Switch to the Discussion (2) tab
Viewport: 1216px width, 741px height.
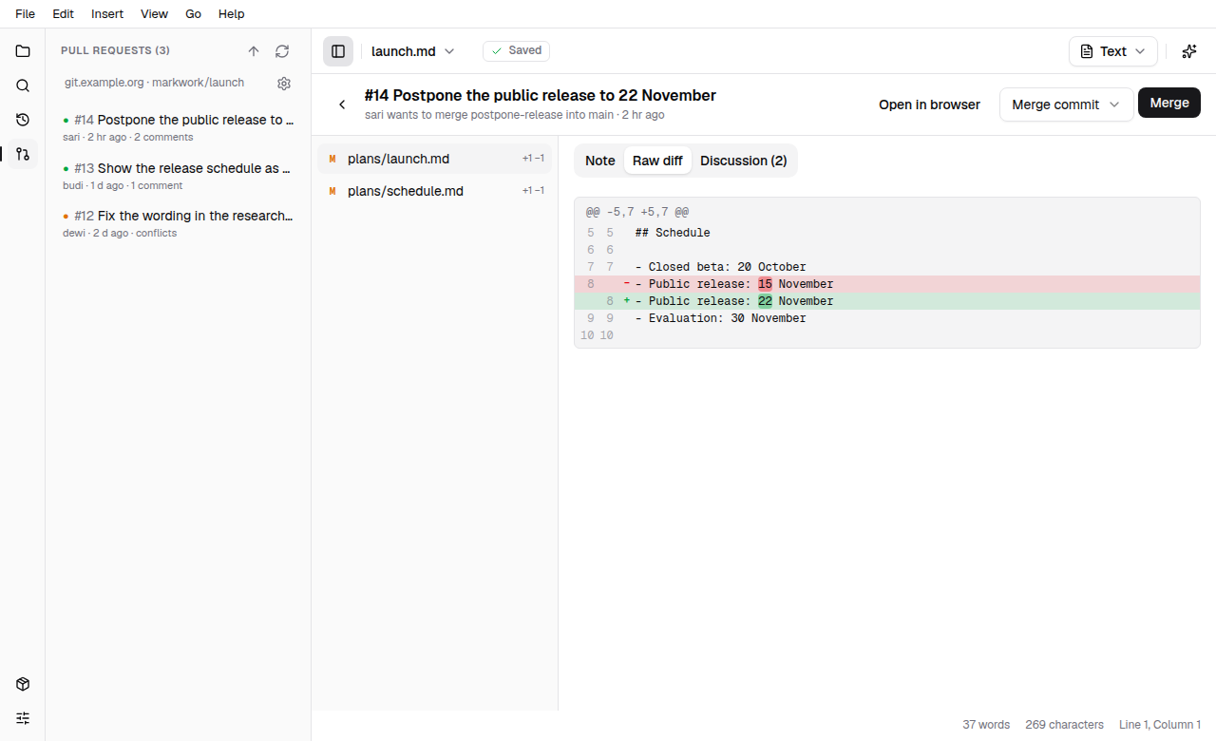click(x=744, y=161)
